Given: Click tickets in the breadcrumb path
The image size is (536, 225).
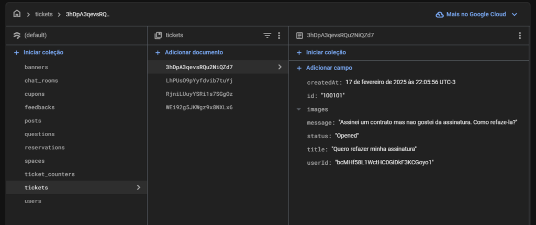Looking at the screenshot, I should click(x=44, y=14).
